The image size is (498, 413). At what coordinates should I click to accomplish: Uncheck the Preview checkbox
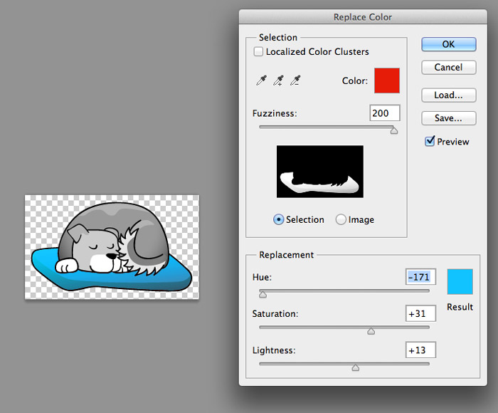430,142
